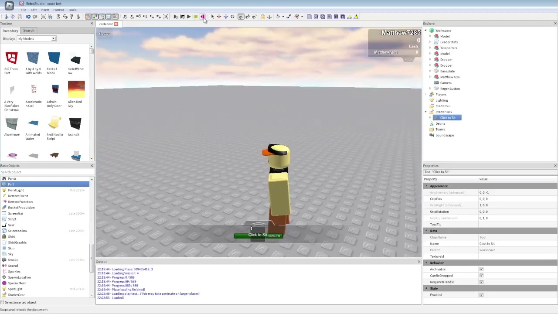Open the paint bucket color dropdown arrow

(x=283, y=17)
